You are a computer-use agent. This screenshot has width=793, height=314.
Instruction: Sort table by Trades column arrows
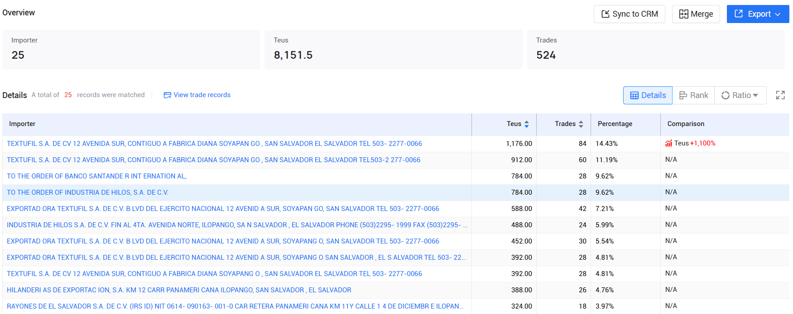coord(581,124)
